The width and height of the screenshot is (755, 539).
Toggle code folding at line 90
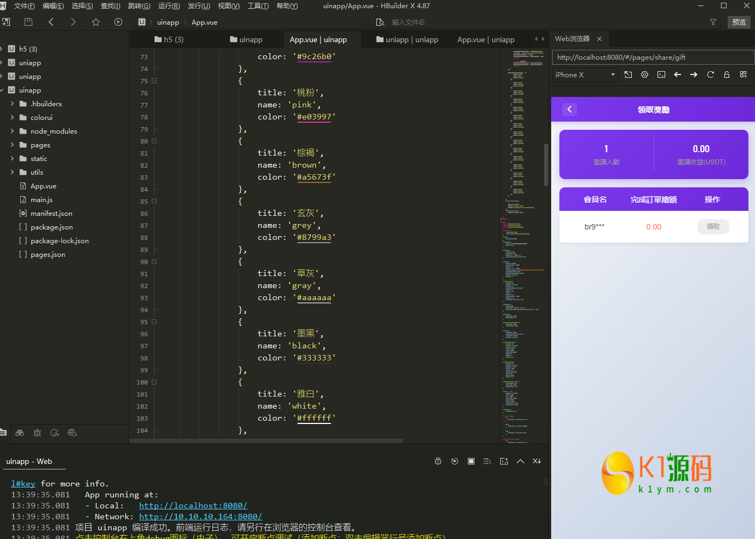coord(155,262)
